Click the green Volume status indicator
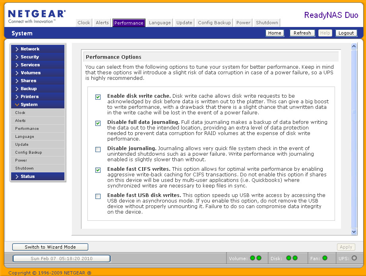 253,258
